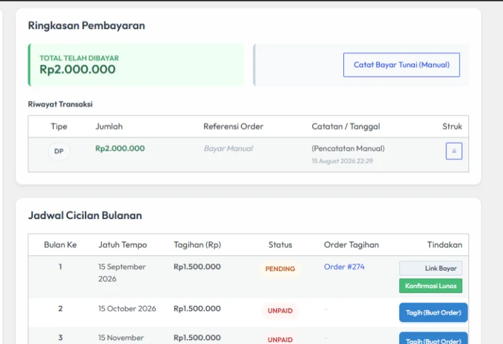Click Ringkasan Pembayaran heading
Viewport: 503px width, 344px height.
click(86, 25)
